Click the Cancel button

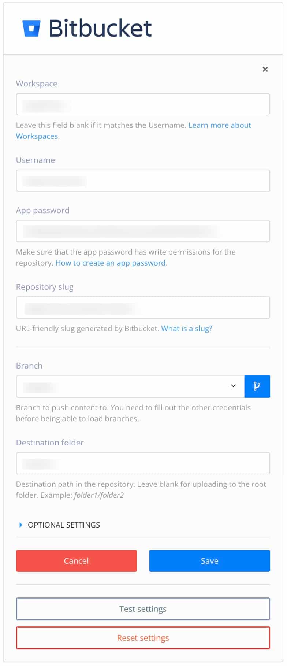(x=76, y=561)
